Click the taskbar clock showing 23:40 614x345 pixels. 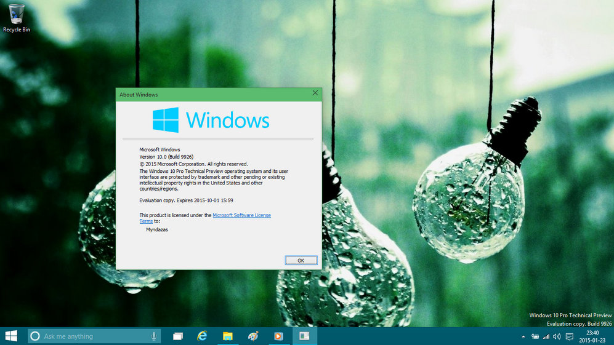592,336
